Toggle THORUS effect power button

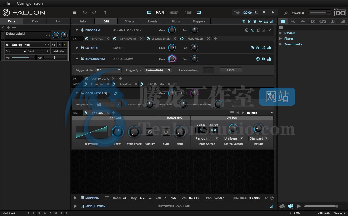(x=87, y=39)
